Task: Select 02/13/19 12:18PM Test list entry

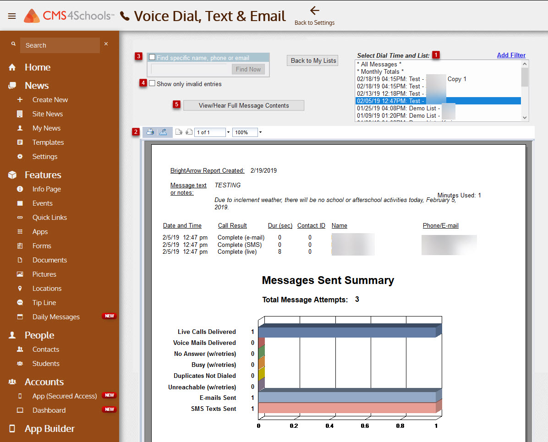Action: [438, 93]
